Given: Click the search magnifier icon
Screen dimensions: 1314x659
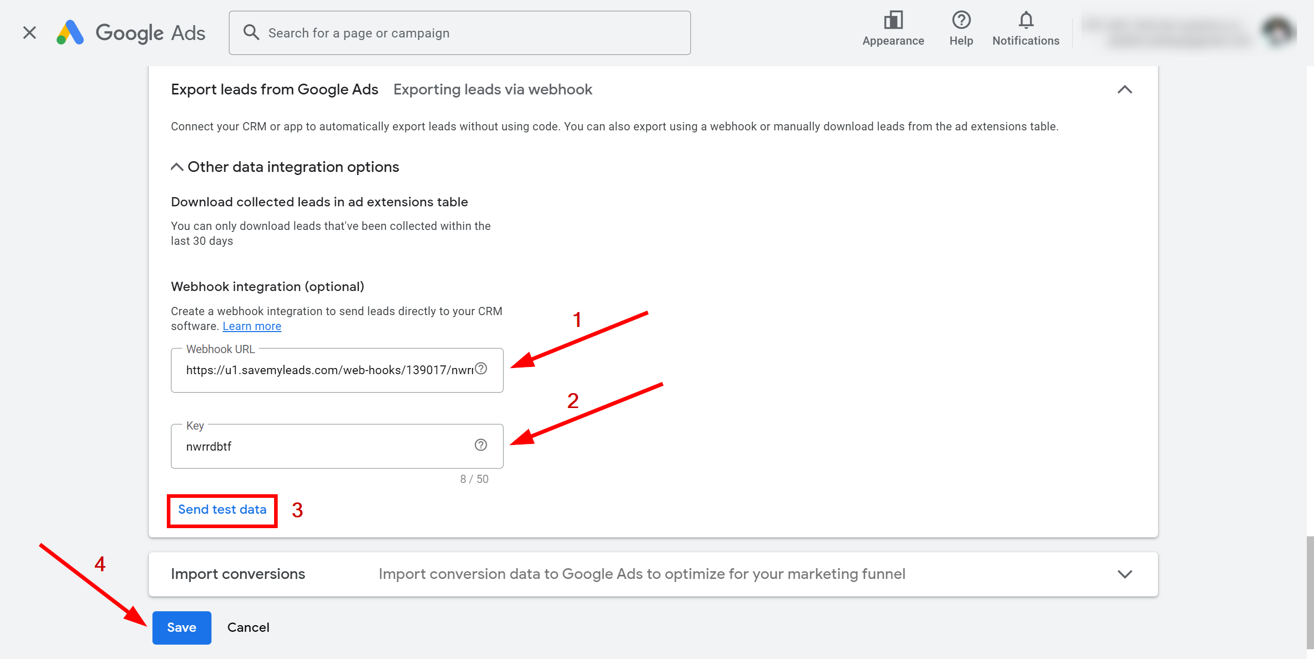Looking at the screenshot, I should tap(251, 32).
